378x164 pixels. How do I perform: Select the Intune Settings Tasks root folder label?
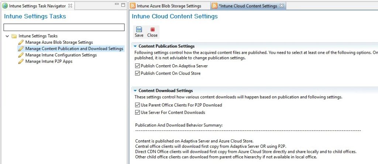click(x=38, y=36)
